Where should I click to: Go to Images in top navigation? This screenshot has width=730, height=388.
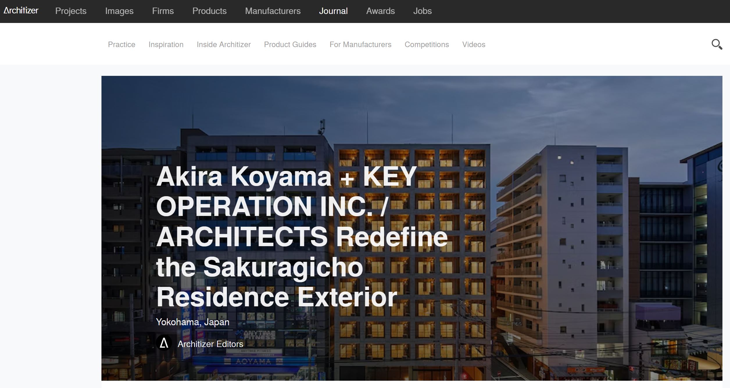click(119, 11)
